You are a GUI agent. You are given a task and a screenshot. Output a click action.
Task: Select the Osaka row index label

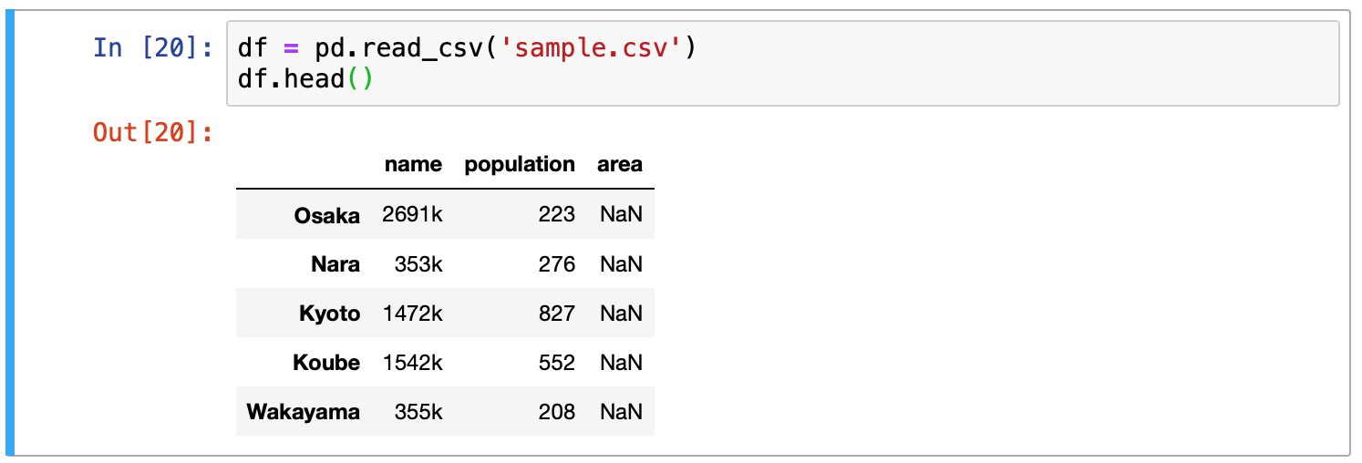[326, 215]
